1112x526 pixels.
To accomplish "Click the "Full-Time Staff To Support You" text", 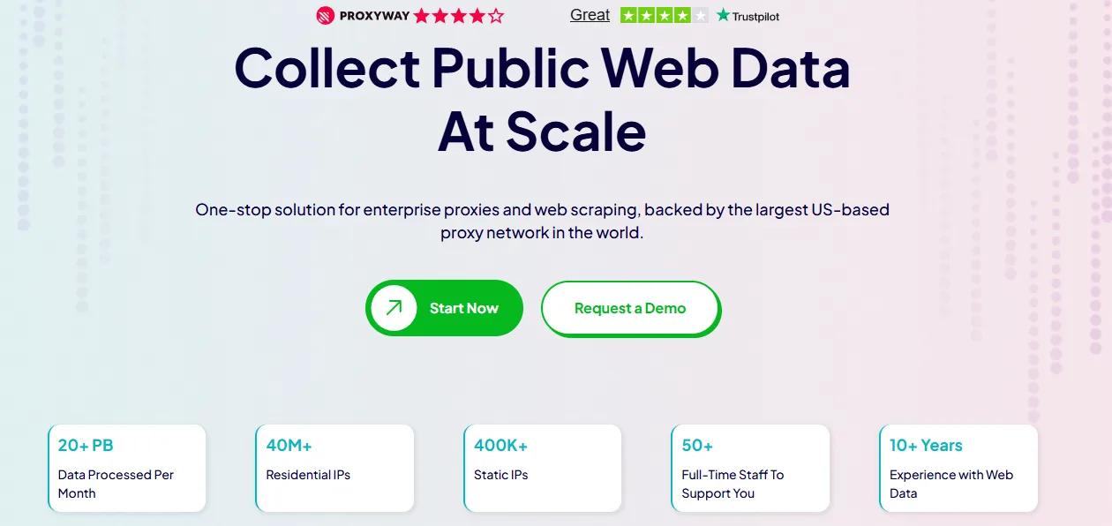I will [733, 484].
